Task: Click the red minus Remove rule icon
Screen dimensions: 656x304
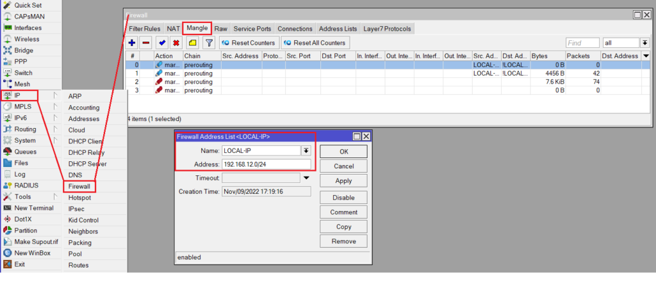Action: click(146, 43)
